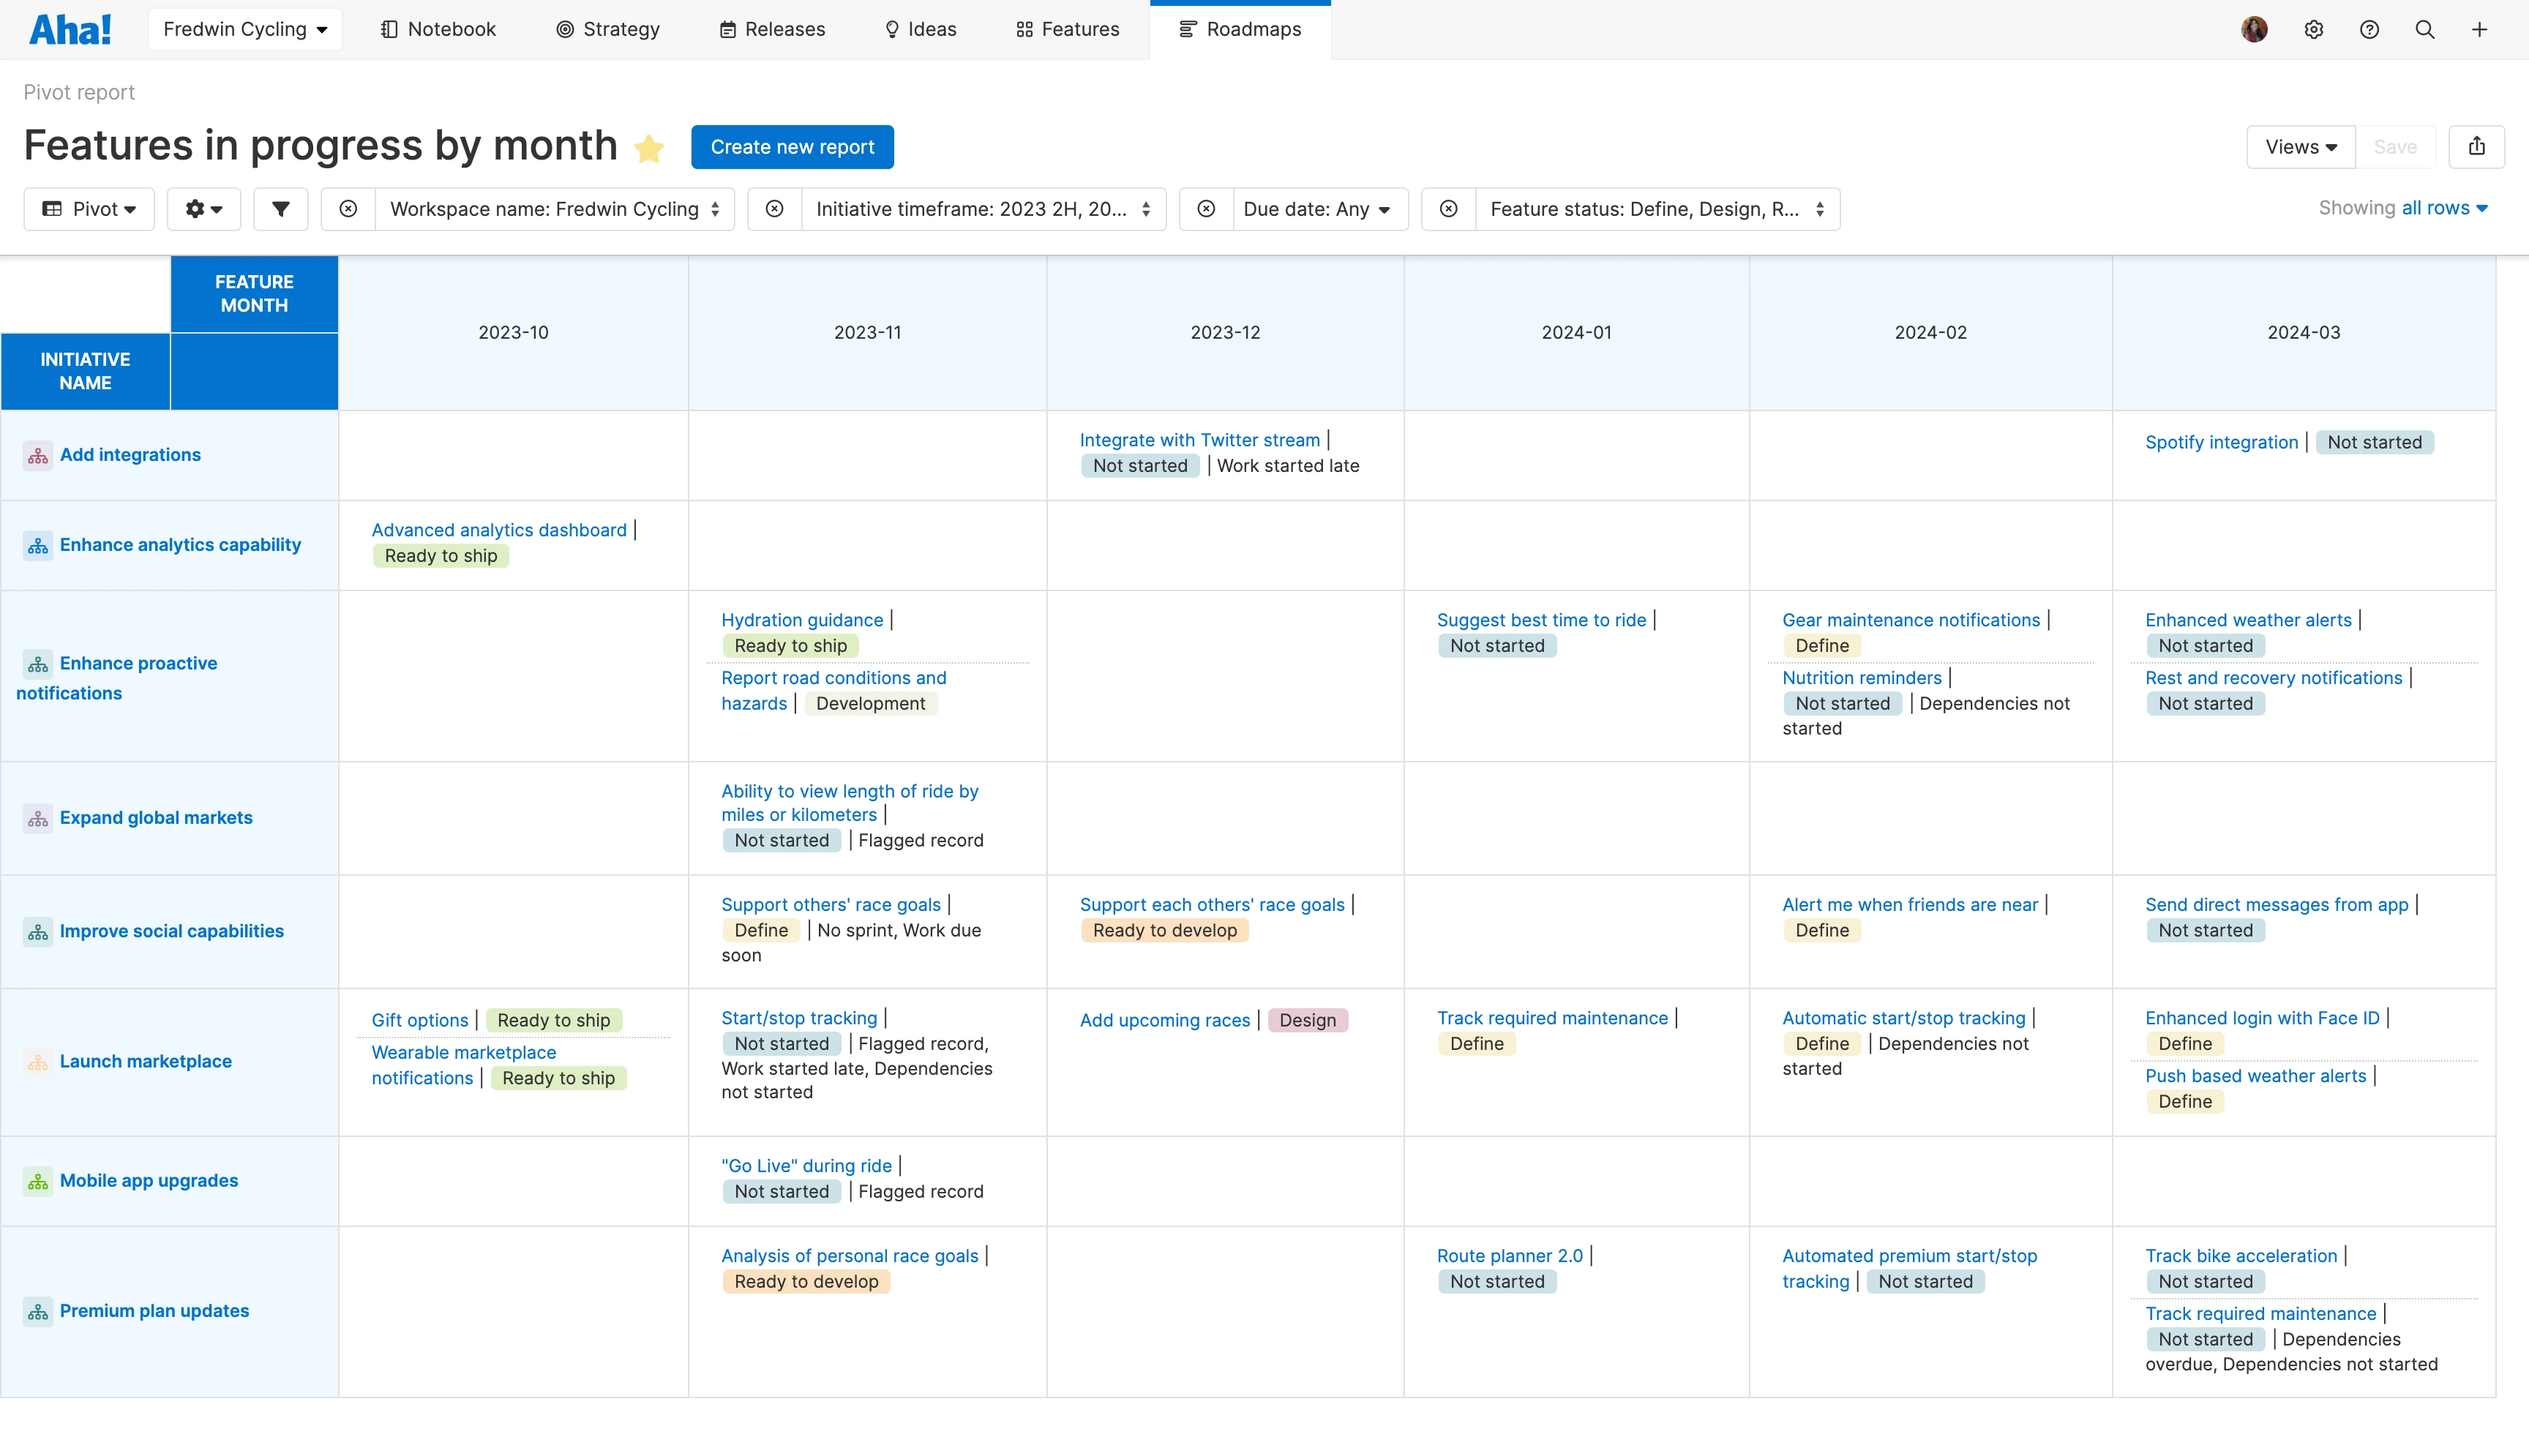Open the report settings gear menu
2529x1456 pixels.
pyautogui.click(x=203, y=209)
